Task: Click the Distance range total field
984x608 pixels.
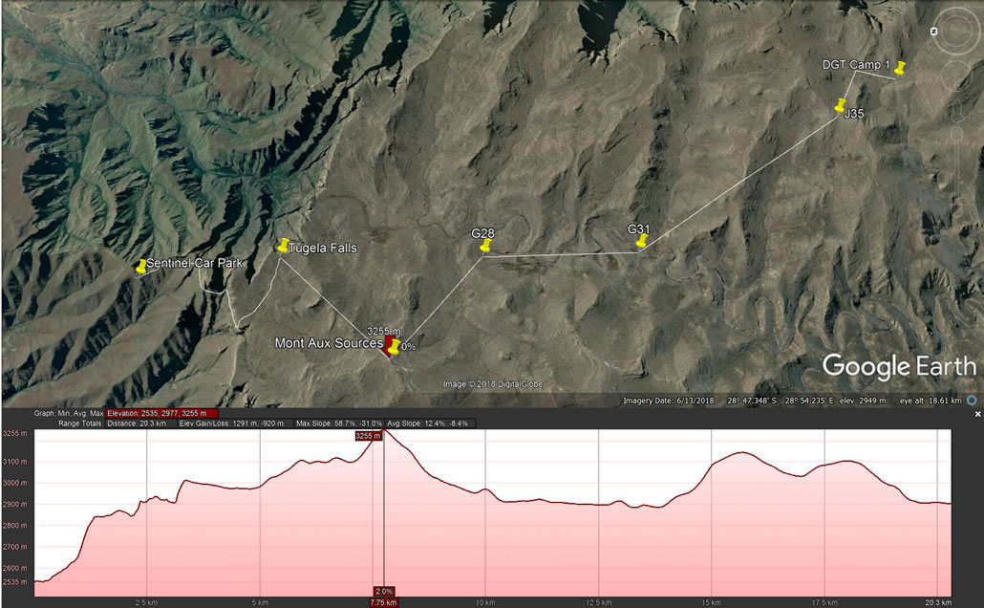Action: point(139,423)
